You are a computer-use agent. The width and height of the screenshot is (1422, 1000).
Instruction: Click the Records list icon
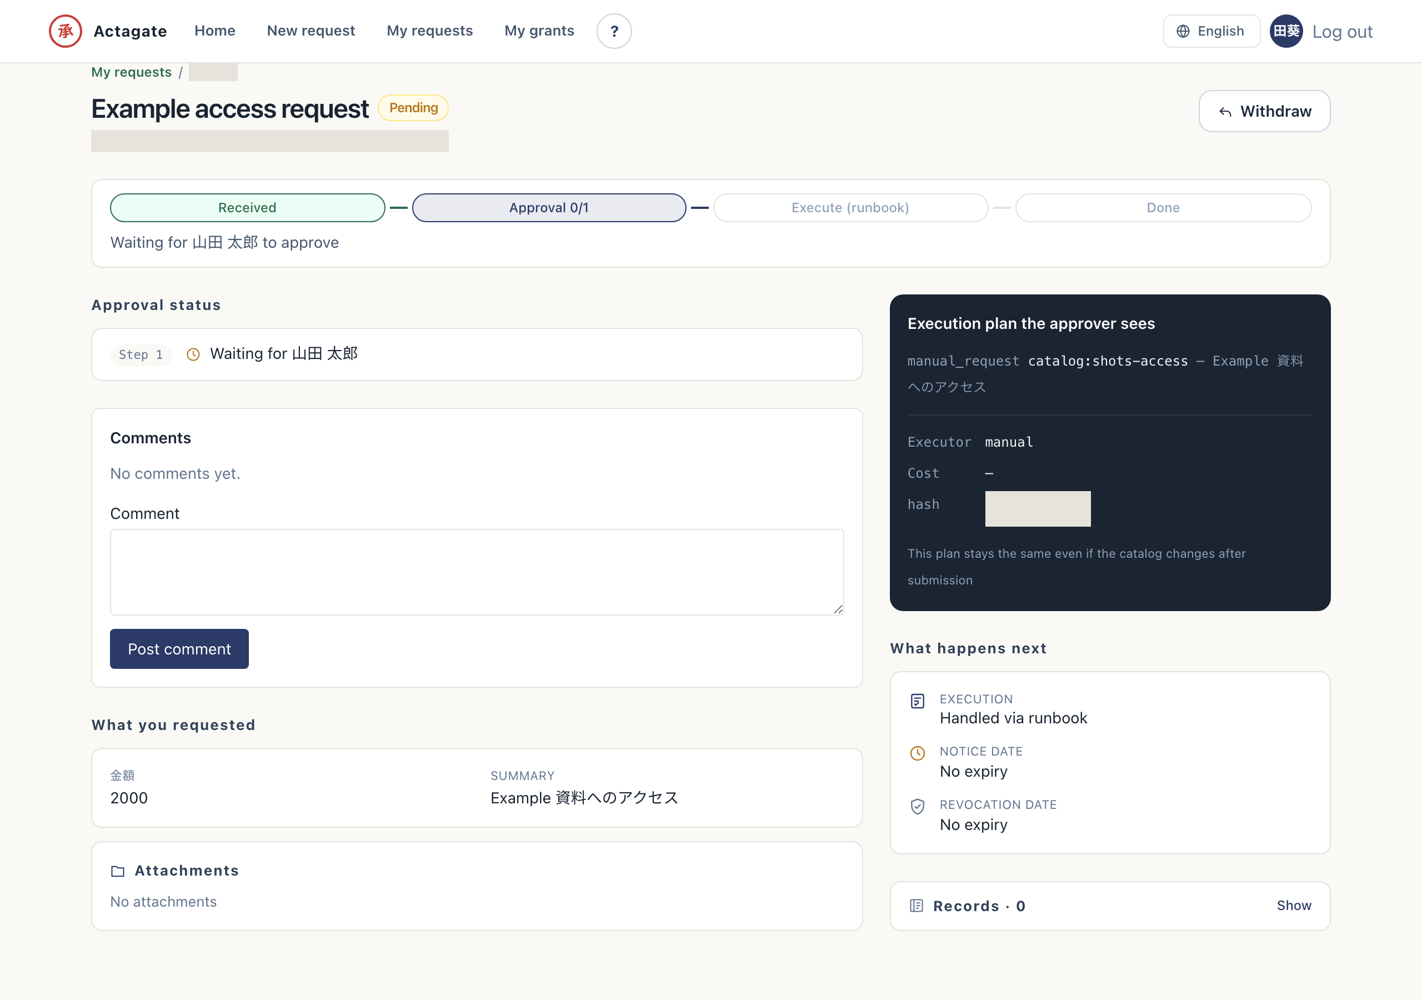tap(916, 906)
